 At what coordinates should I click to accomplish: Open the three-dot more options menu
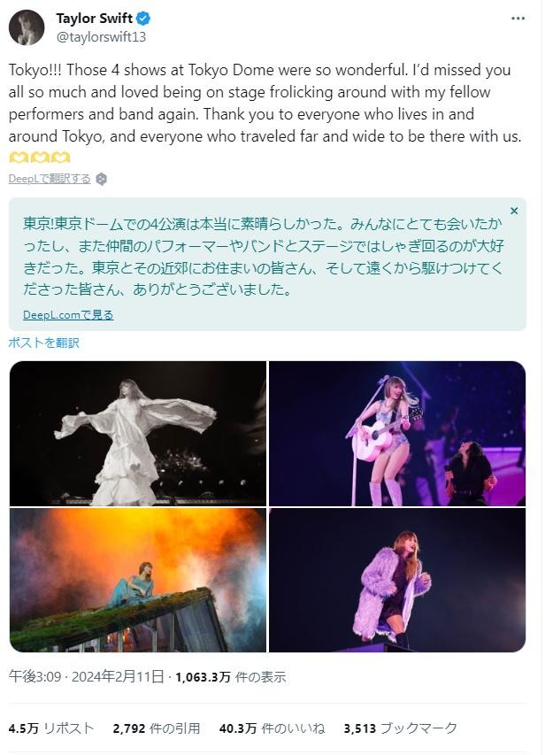518,19
